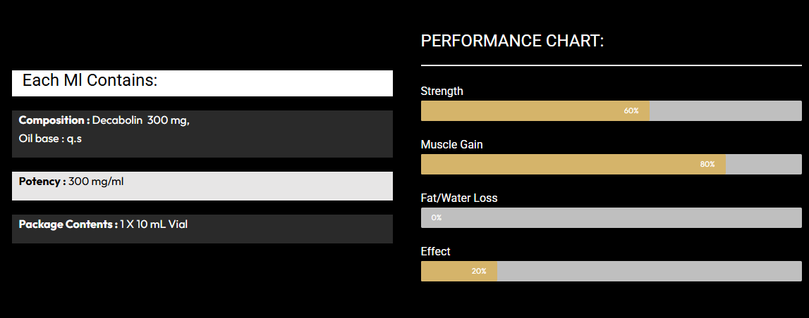Click the 20% value on Effect bar
This screenshot has width=809, height=318.
point(479,272)
